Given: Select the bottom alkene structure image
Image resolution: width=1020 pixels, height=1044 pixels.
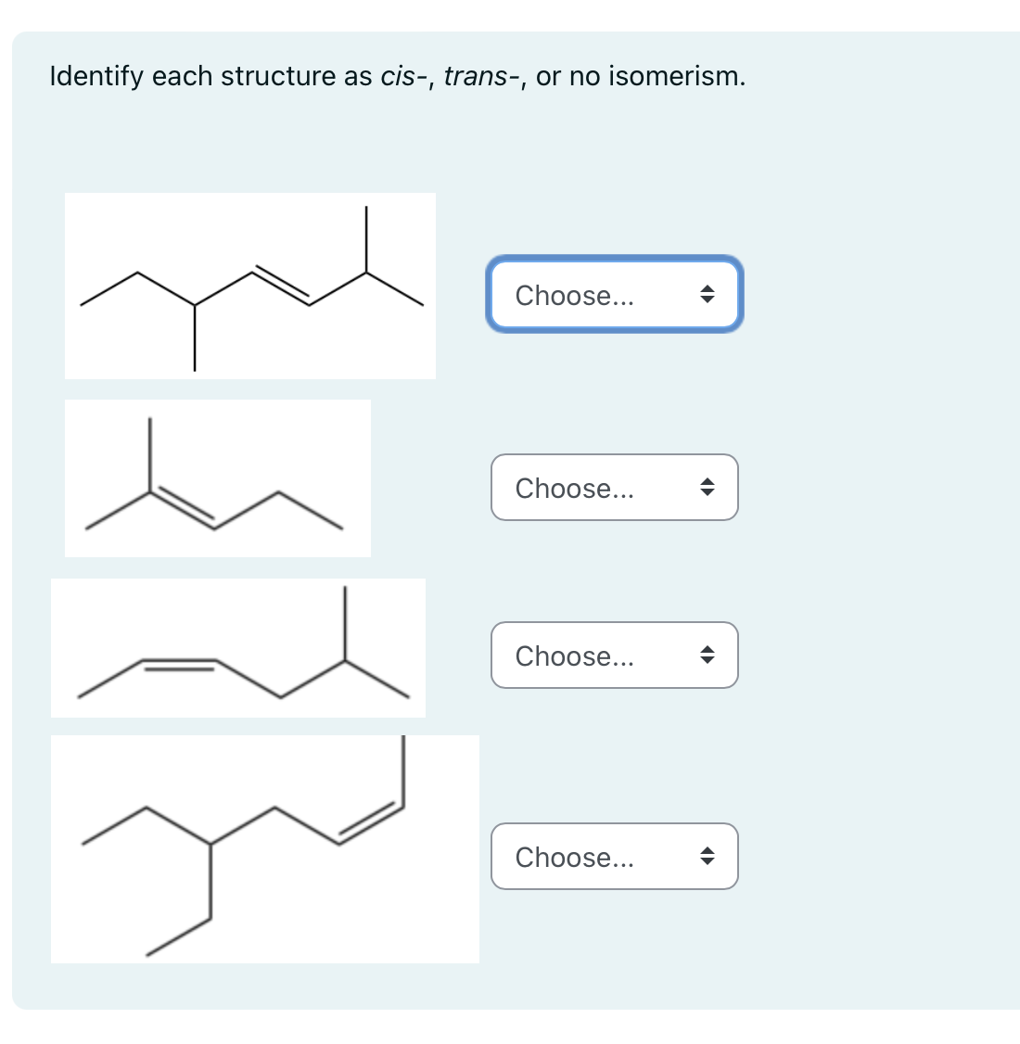Looking at the screenshot, I should point(264,848).
